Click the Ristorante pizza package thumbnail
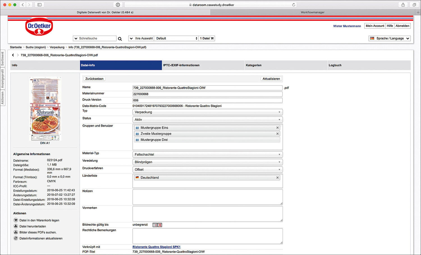Viewport: 421px width, 255px height. (45, 109)
